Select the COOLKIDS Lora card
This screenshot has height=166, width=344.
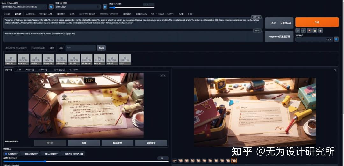[x=74, y=59]
